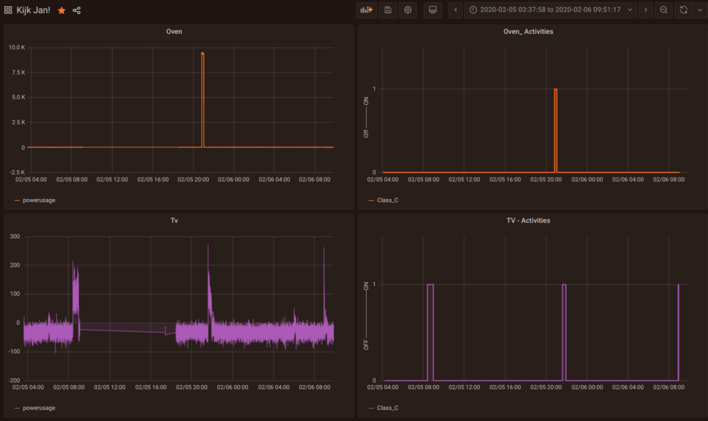Shift time range forward

646,10
